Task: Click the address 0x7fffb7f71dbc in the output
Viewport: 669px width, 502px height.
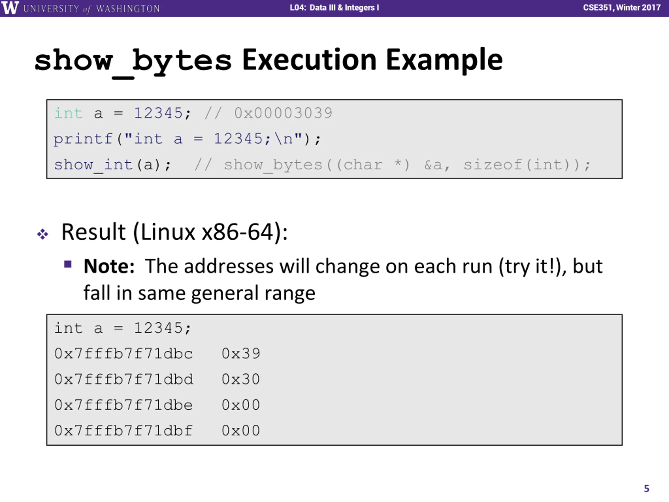Action: (x=123, y=354)
